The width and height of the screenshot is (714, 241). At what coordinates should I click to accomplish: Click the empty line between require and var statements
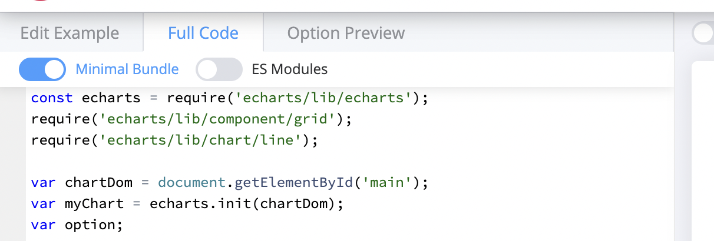click(177, 162)
